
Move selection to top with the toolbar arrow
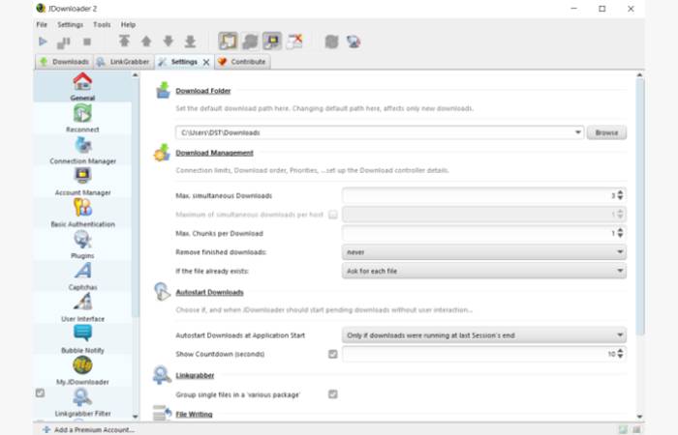[125, 42]
